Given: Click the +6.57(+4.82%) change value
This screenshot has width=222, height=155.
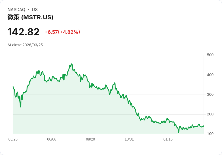Looking at the screenshot, I should click(x=62, y=32).
